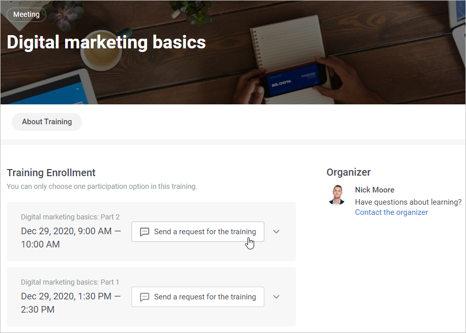This screenshot has width=466, height=333.
Task: Click the Digital marketing basics page title
Action: (x=106, y=42)
